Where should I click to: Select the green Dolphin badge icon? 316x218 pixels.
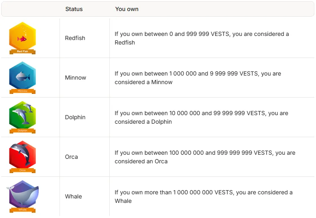tap(22, 117)
